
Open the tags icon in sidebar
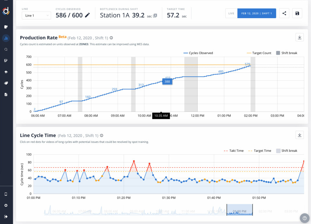pos(6,83)
